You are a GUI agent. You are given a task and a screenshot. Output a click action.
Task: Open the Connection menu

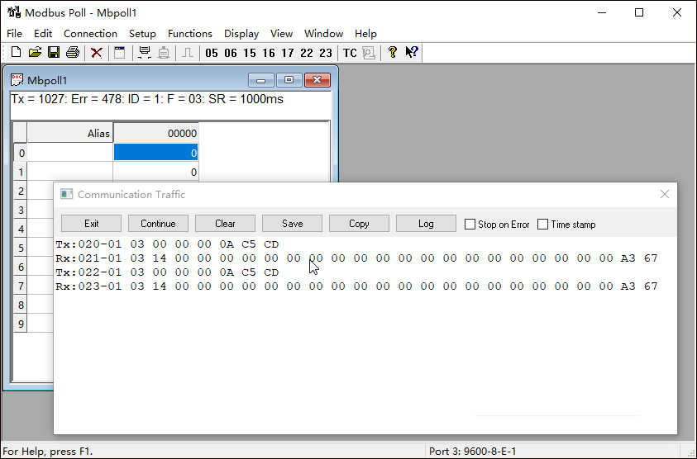[90, 34]
